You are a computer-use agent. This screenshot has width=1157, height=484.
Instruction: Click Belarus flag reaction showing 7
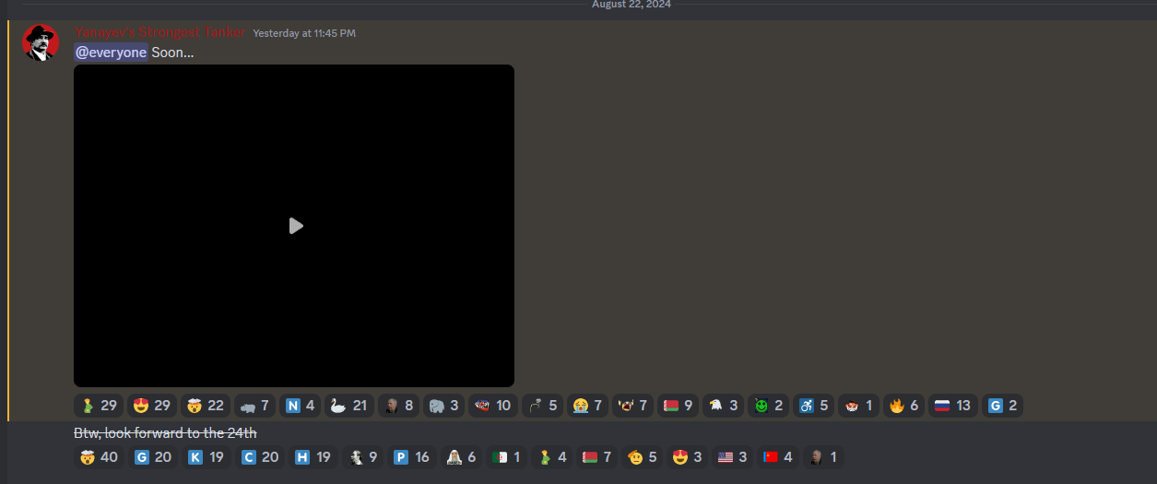pos(596,457)
